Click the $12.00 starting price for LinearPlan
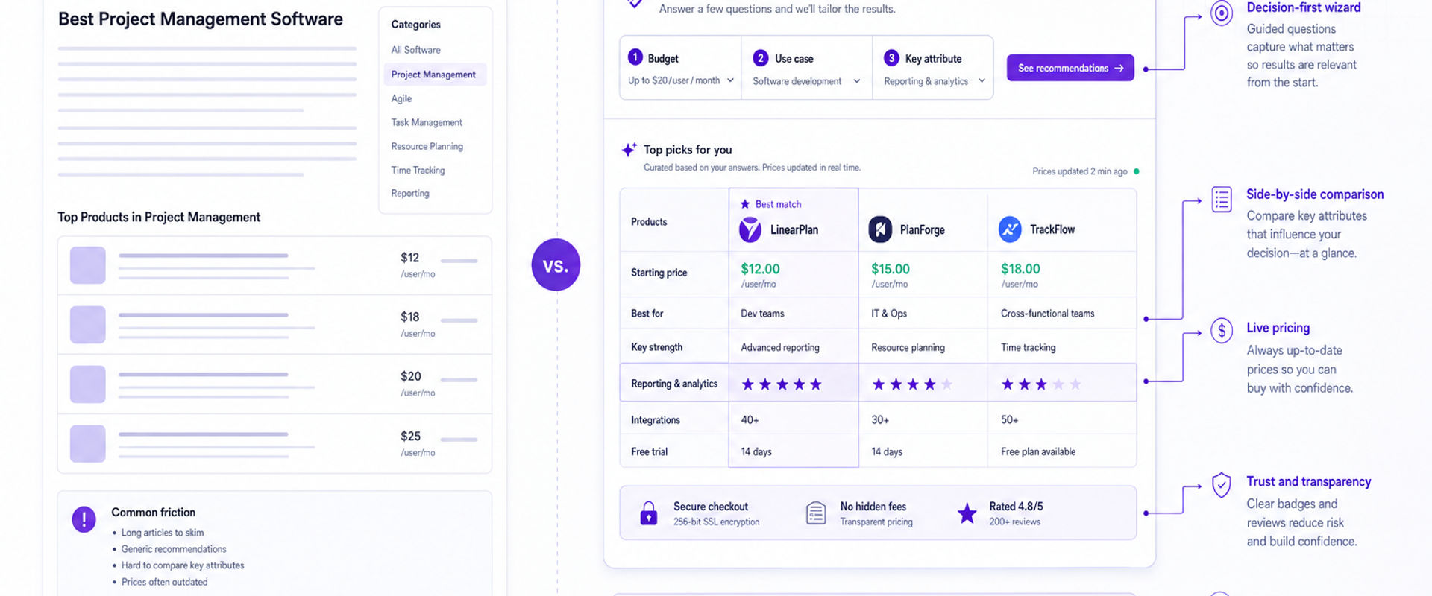This screenshot has width=1432, height=596. point(760,269)
